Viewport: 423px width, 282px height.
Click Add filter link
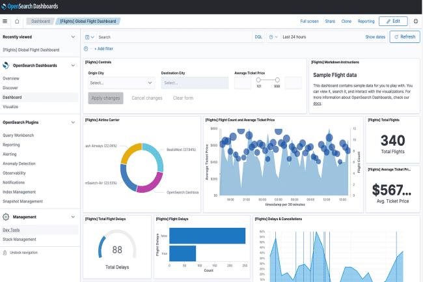103,49
